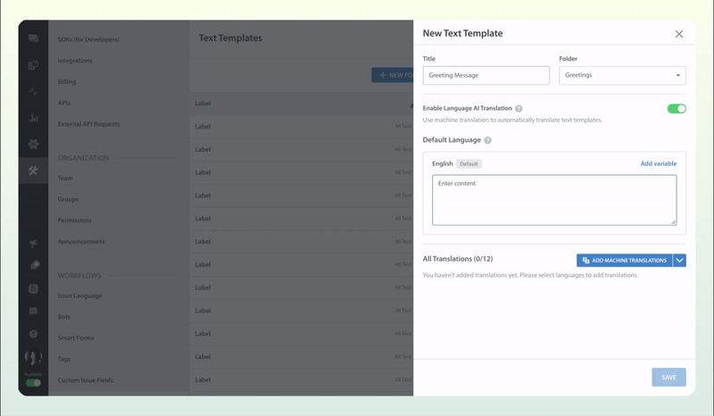Screen dimensions: 714x416
Task: Click the megaphone announcements sidebar icon
Action: [33, 244]
